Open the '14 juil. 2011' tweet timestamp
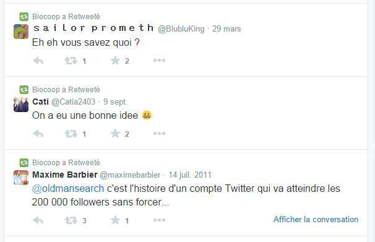This screenshot has height=242, width=375. [x=190, y=175]
